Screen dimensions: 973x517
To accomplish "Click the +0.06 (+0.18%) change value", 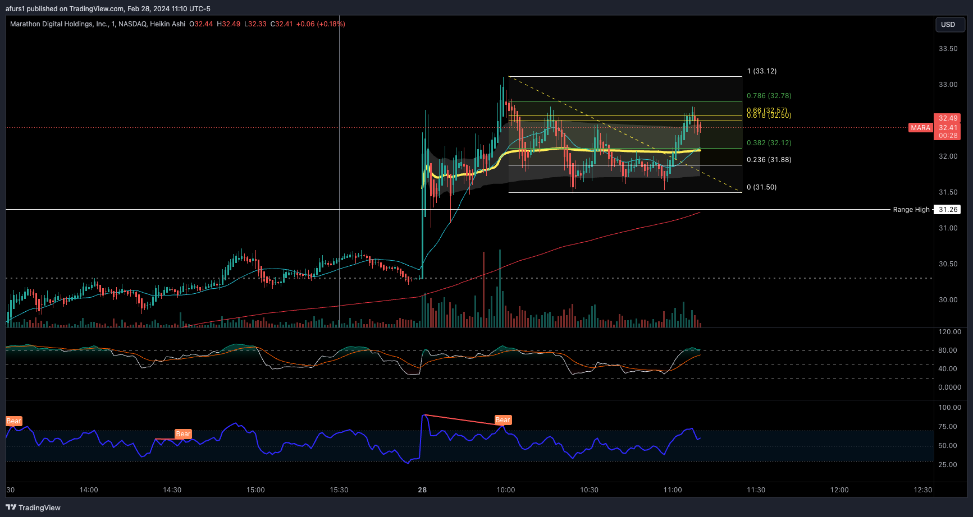I will tap(321, 24).
